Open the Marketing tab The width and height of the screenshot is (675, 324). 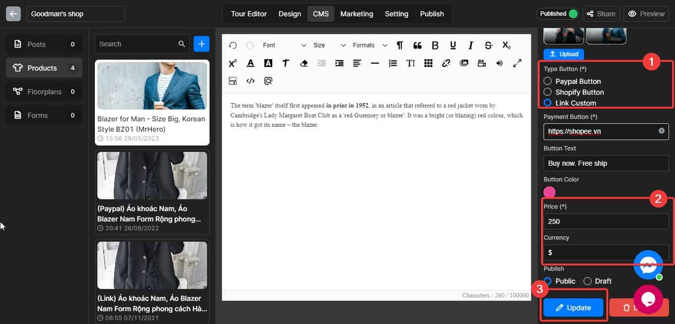tap(357, 14)
